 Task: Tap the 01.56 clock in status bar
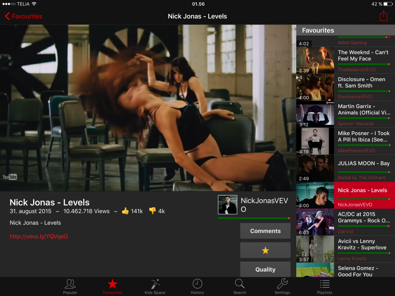(198, 4)
